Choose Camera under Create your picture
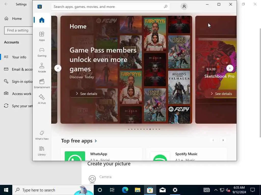The width and height of the screenshot is (261, 195). (x=100, y=179)
